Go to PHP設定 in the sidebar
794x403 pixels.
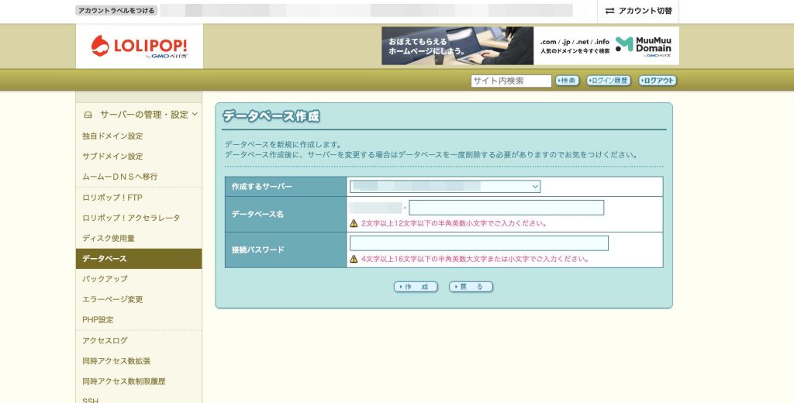[x=98, y=319]
